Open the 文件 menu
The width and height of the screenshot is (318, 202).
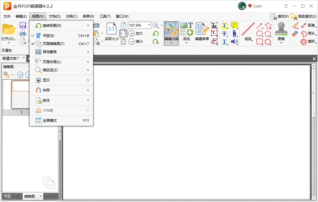coord(7,16)
